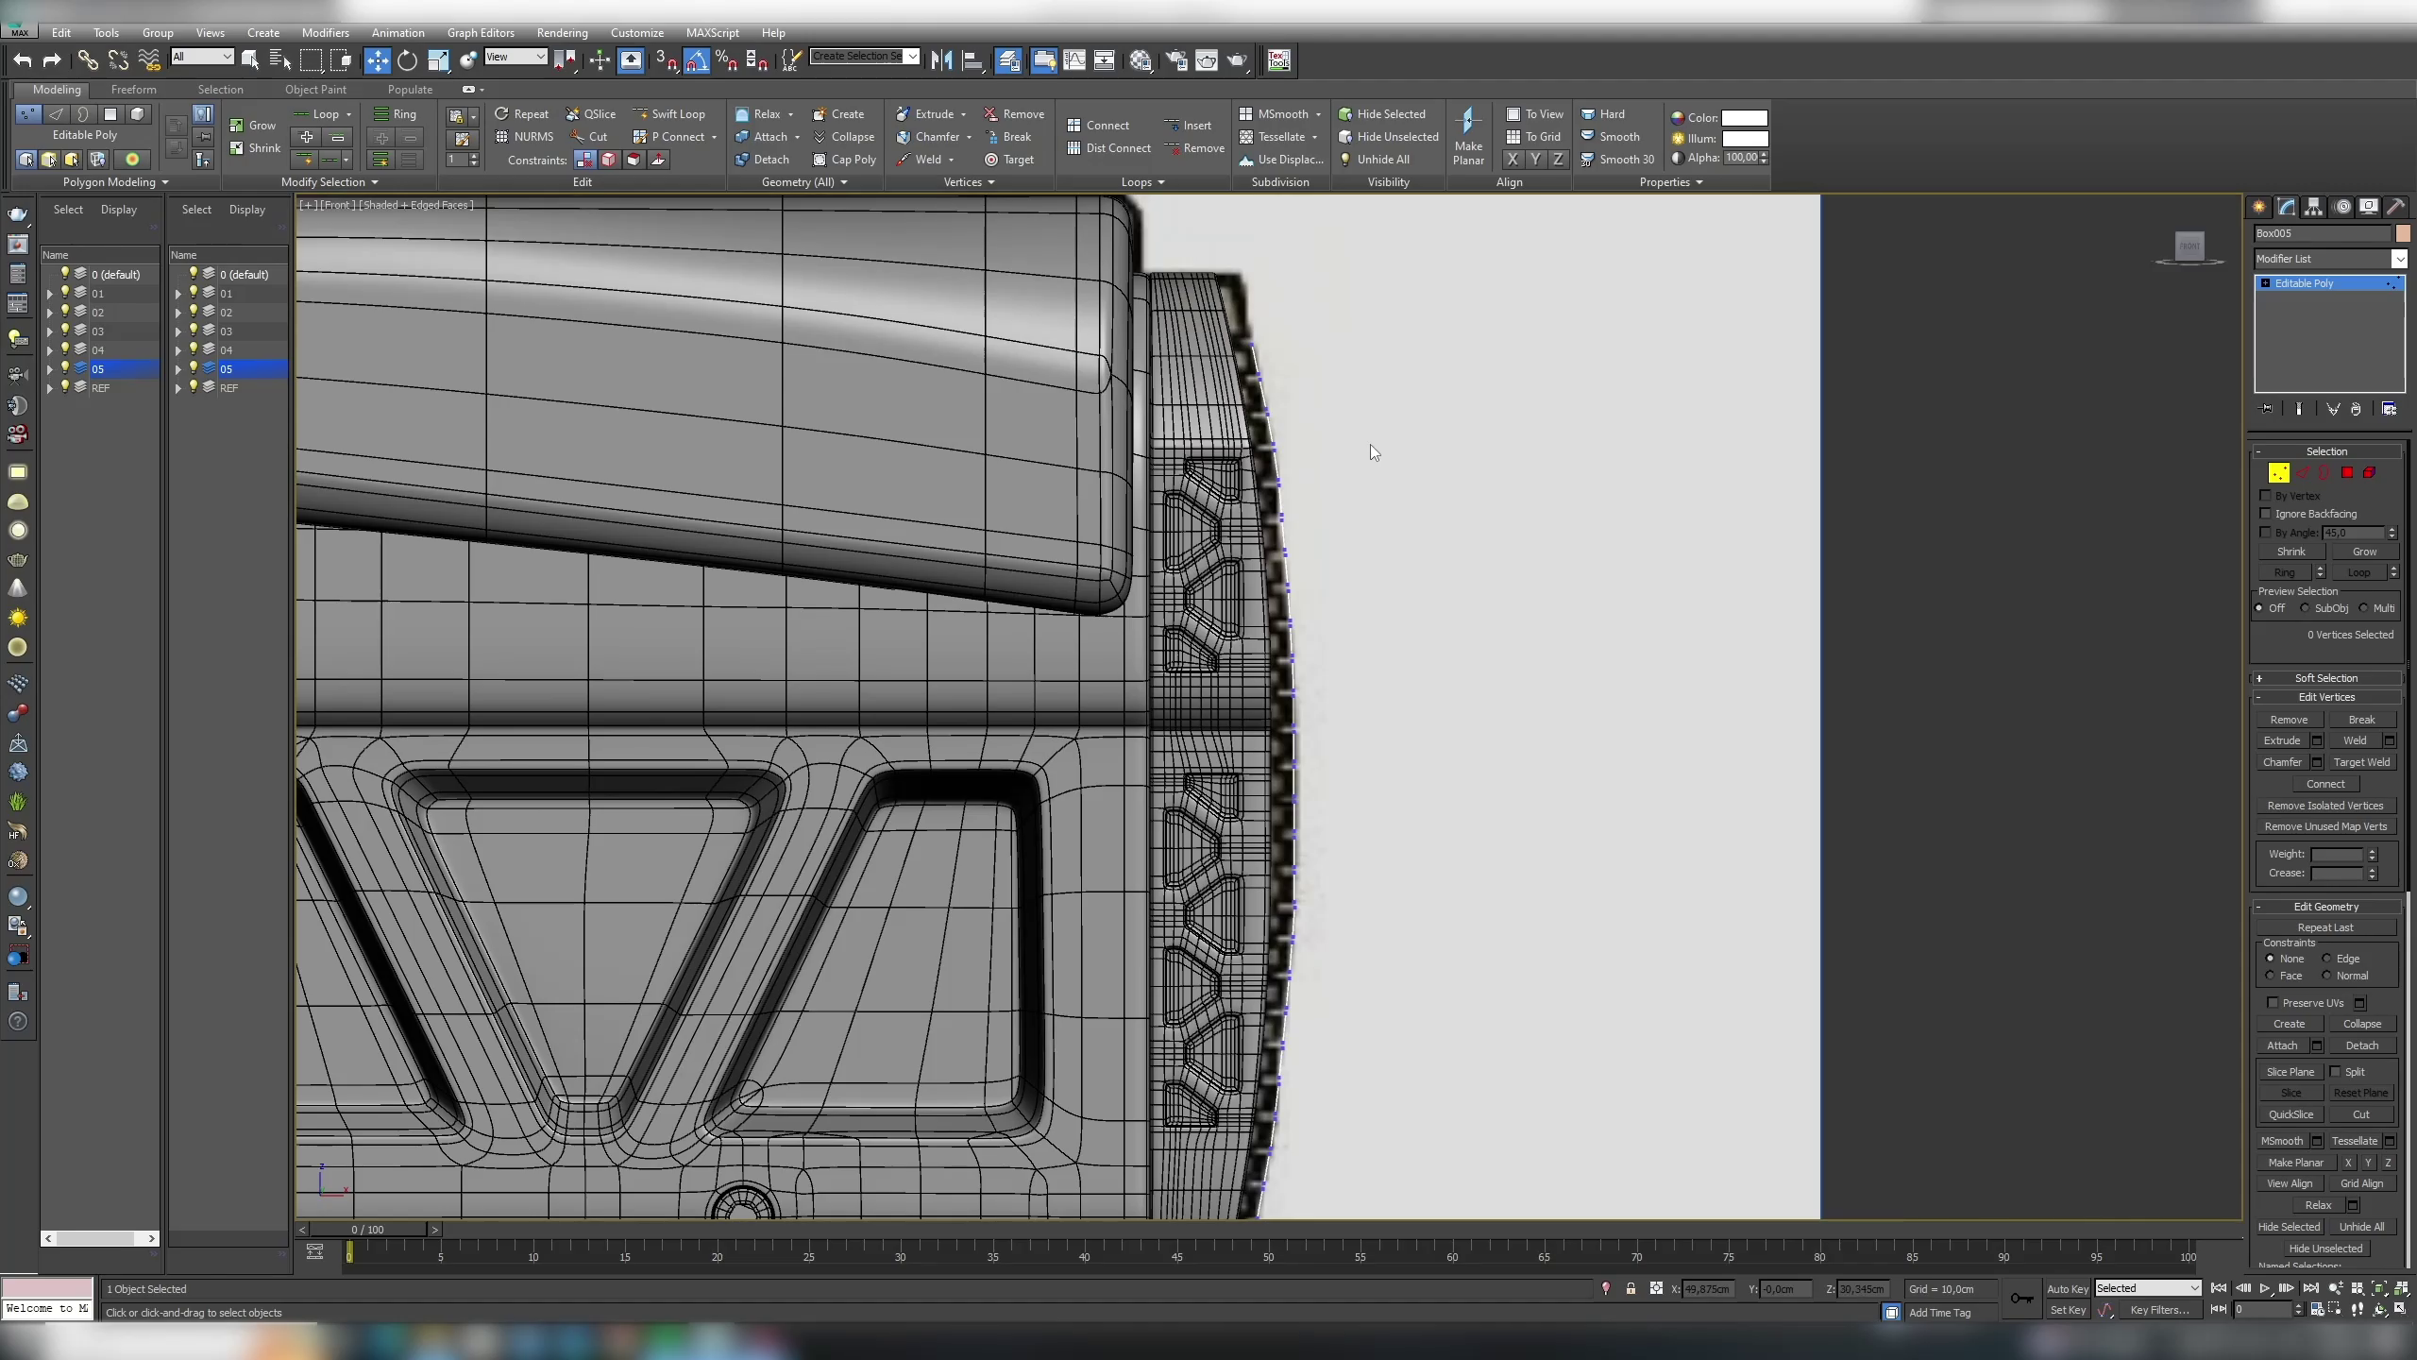This screenshot has width=2417, height=1360.
Task: Enter Vertex sub-object mode in Selection rollout
Action: 2277,472
